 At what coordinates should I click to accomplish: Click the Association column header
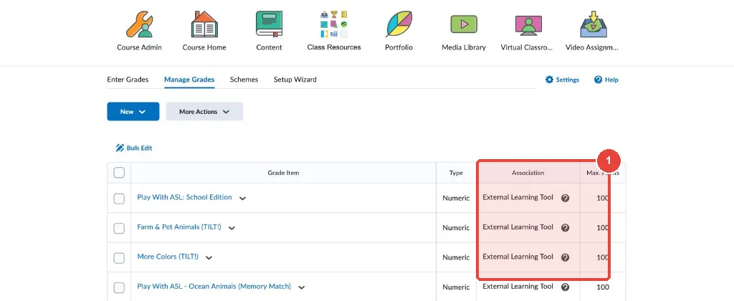click(x=528, y=173)
